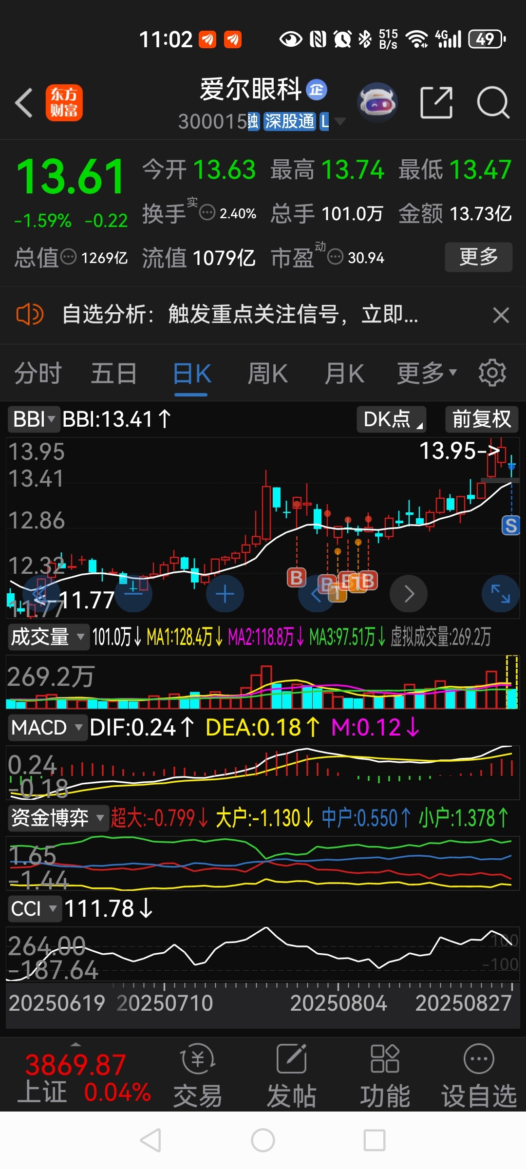Switch to 月K tab

[344, 374]
